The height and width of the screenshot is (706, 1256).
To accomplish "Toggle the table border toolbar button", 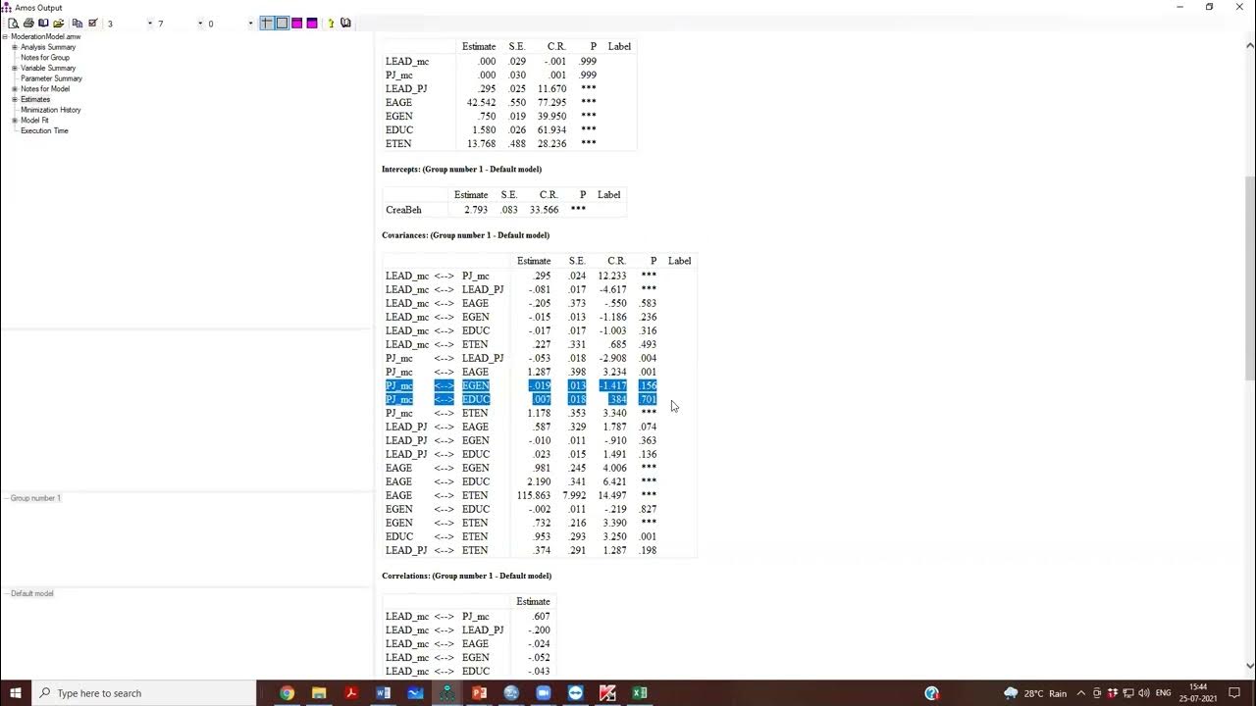I will (282, 23).
